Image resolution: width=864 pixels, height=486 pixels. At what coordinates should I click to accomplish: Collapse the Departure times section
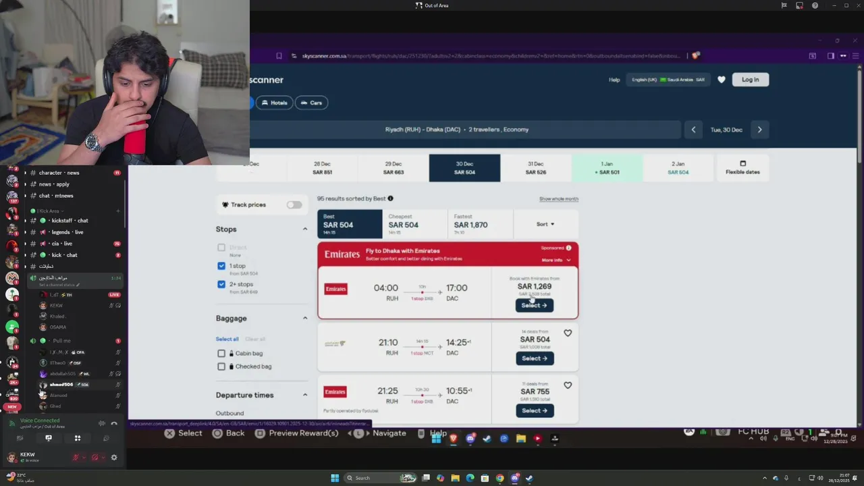point(304,395)
